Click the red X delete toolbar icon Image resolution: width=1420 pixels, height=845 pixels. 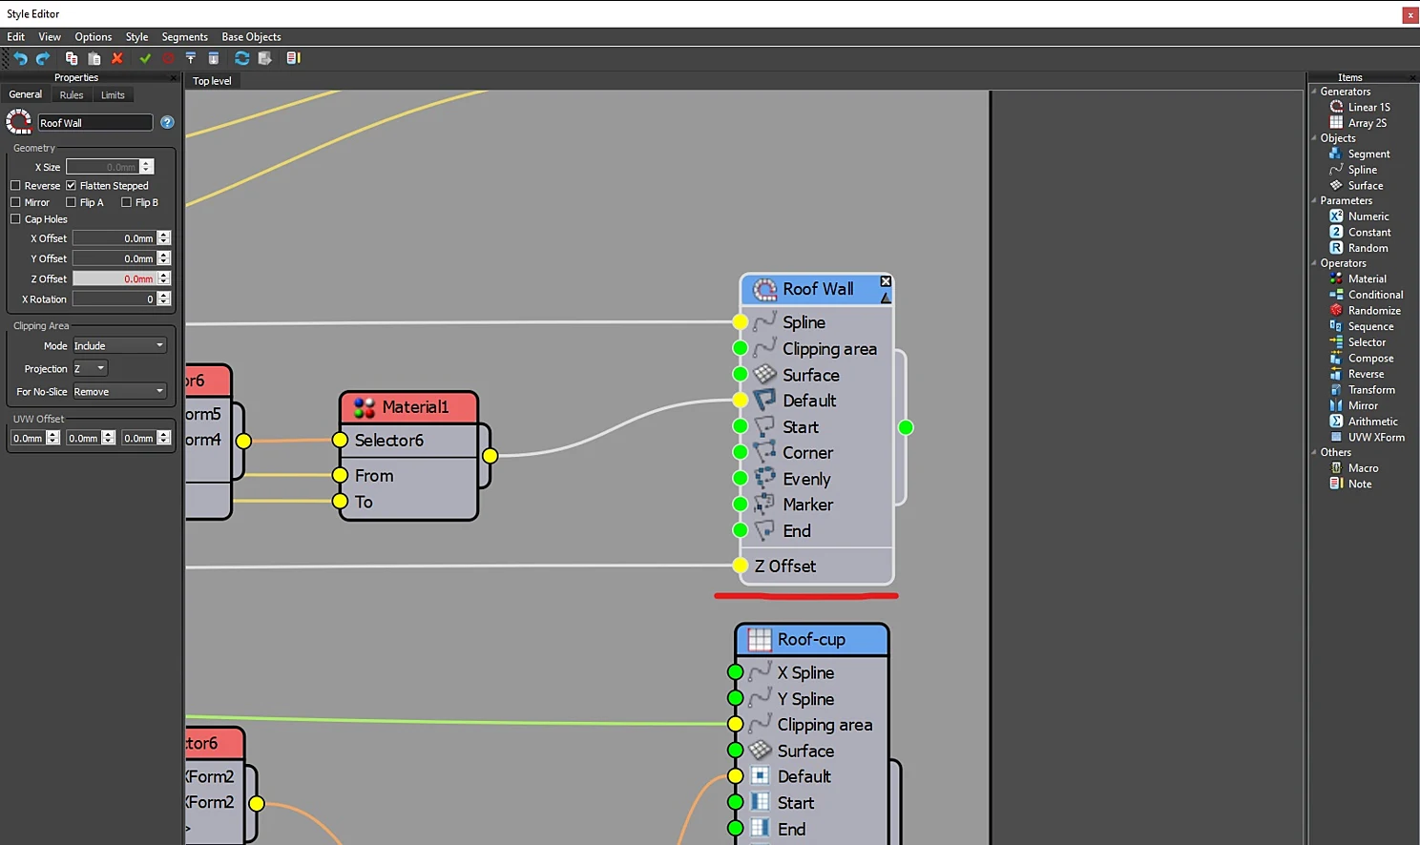click(x=117, y=58)
